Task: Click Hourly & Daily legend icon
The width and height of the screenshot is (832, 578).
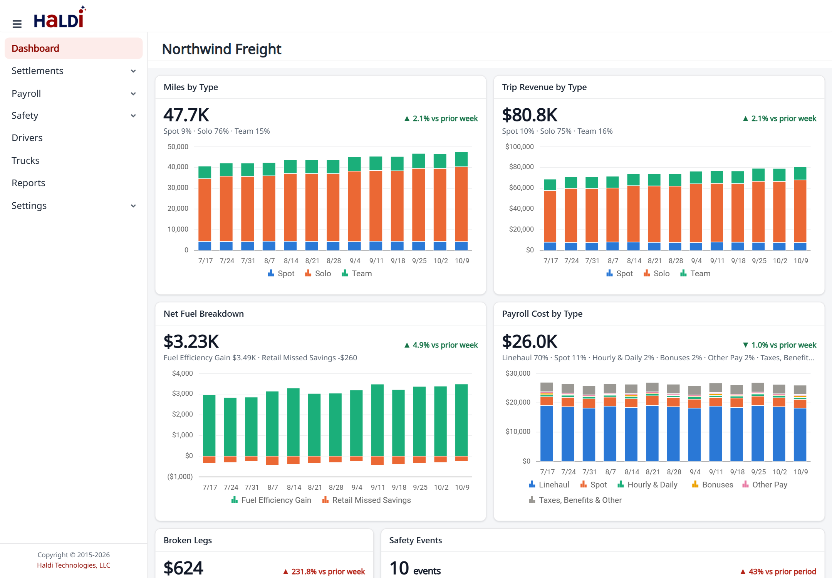Action: [x=621, y=484]
